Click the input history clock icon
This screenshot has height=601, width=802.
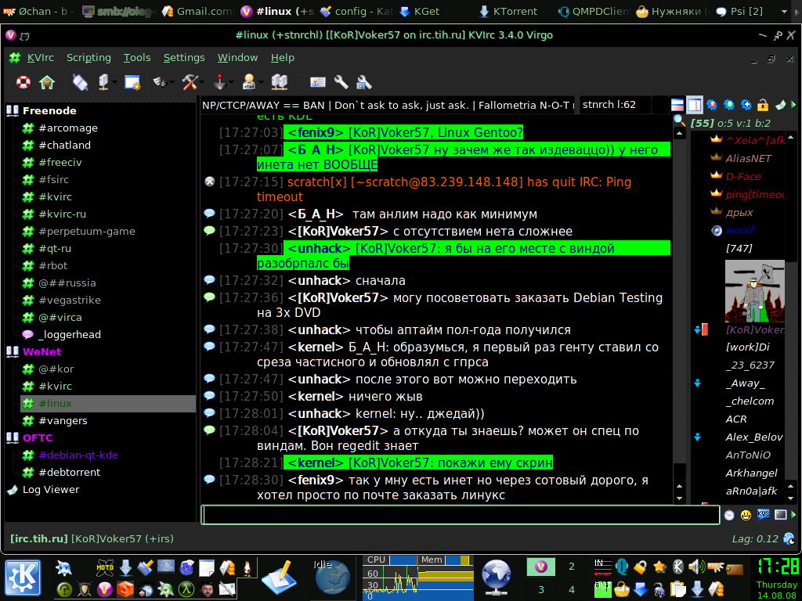[x=729, y=515]
